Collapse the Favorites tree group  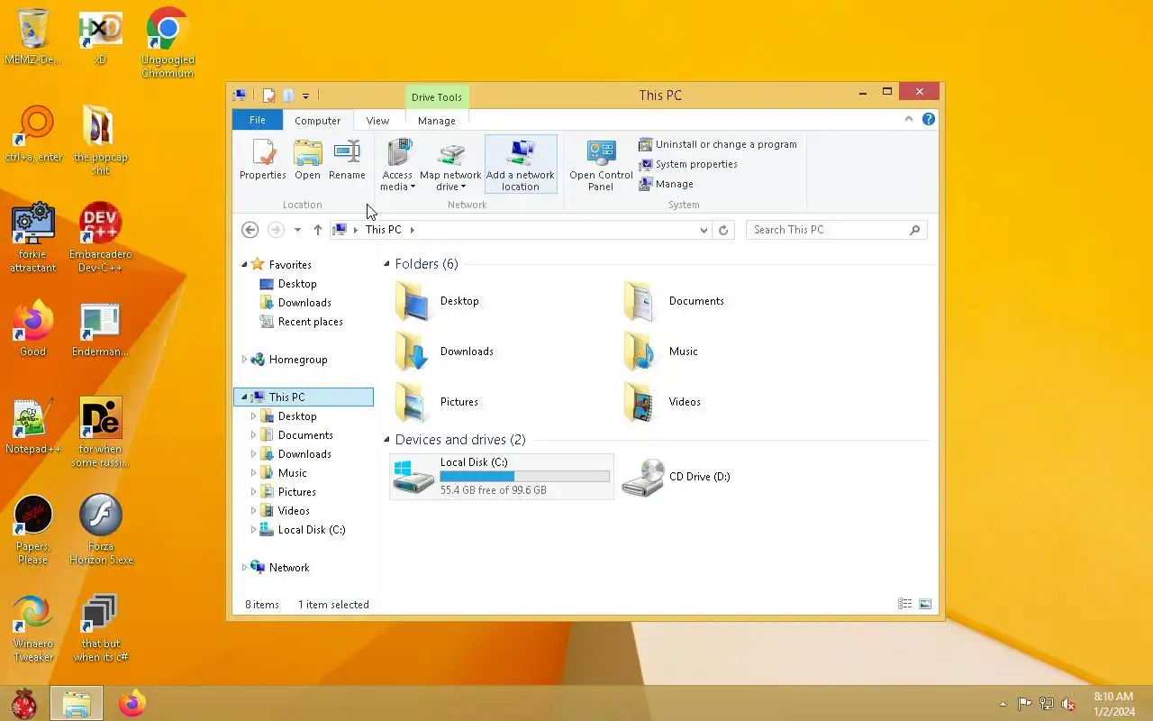tap(244, 265)
